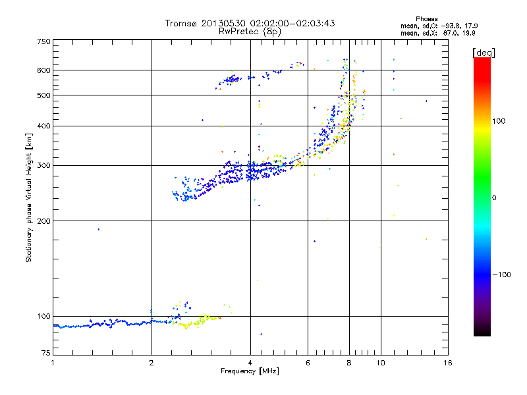This screenshot has width=527, height=395.
Task: Click the 10 tick label on frequency axis
Action: click(381, 363)
